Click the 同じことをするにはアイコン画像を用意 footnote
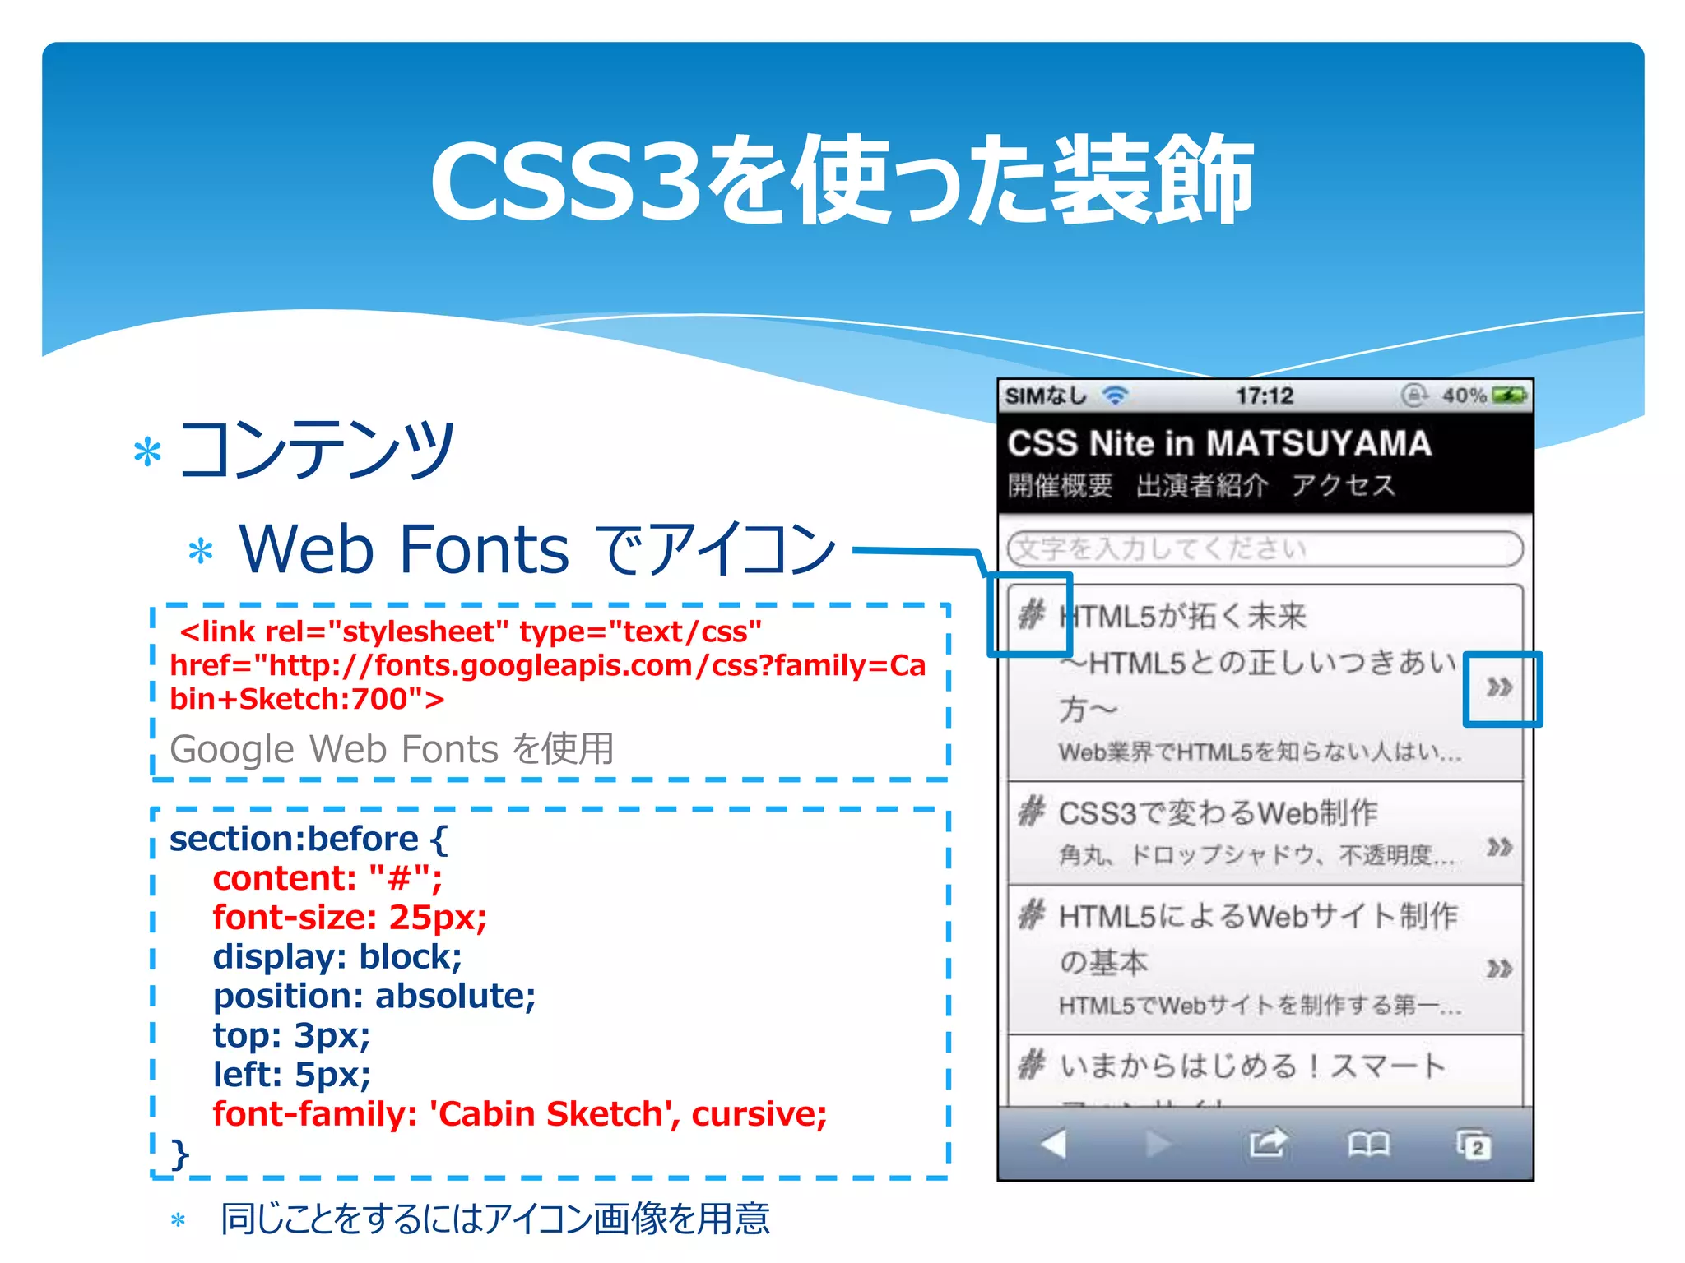 [495, 1219]
